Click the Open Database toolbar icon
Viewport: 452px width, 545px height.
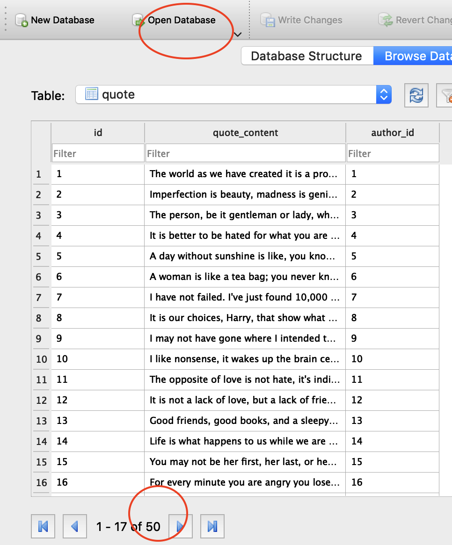(139, 20)
